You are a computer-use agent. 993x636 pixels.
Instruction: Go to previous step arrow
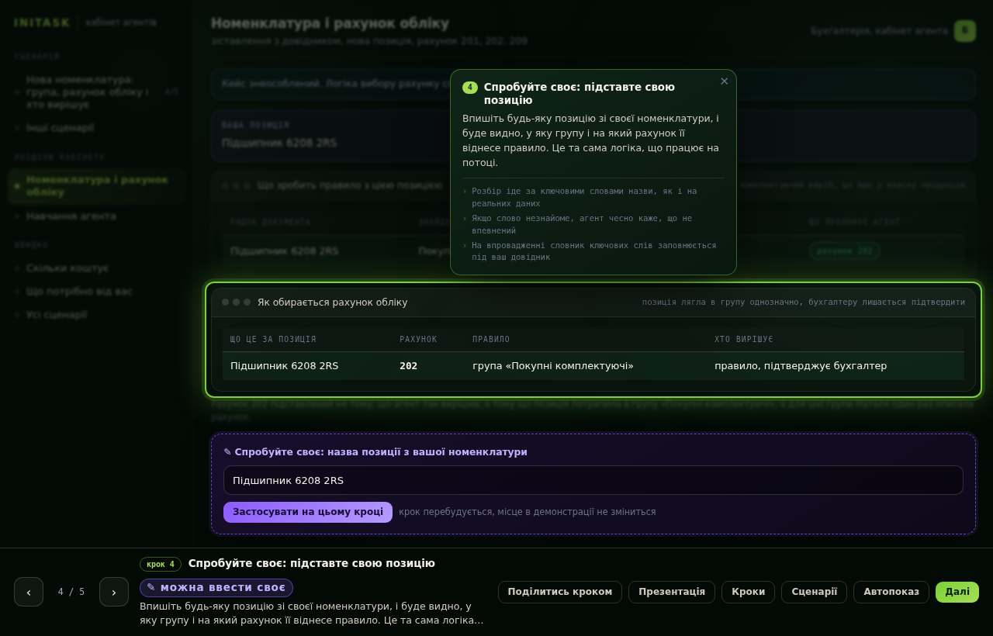pos(29,592)
